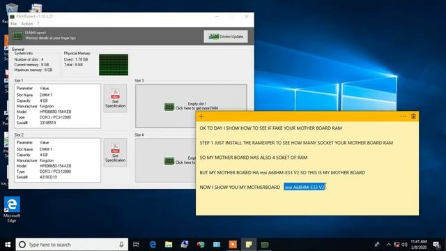The image size is (446, 251).
Task: Click the "BUT MY MOTHER BOARD HA msi" line
Action: coord(282,172)
